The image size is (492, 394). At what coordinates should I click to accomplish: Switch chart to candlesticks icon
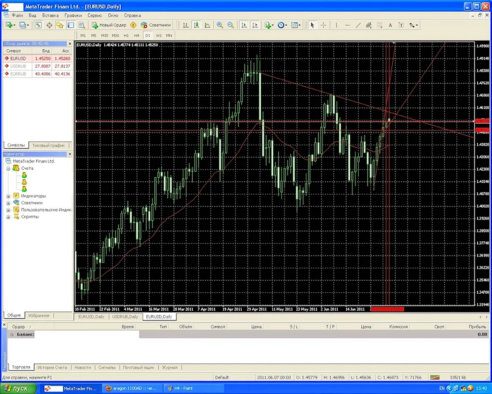(196, 25)
